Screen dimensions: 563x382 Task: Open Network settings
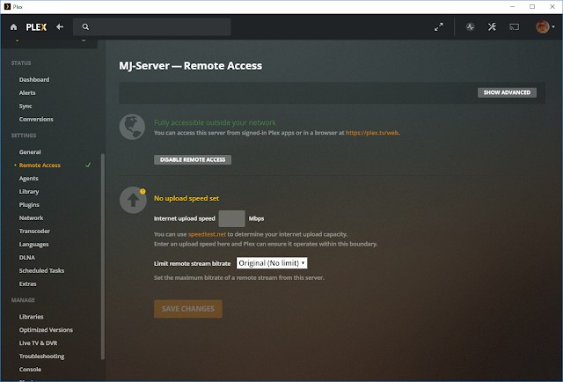coord(31,218)
